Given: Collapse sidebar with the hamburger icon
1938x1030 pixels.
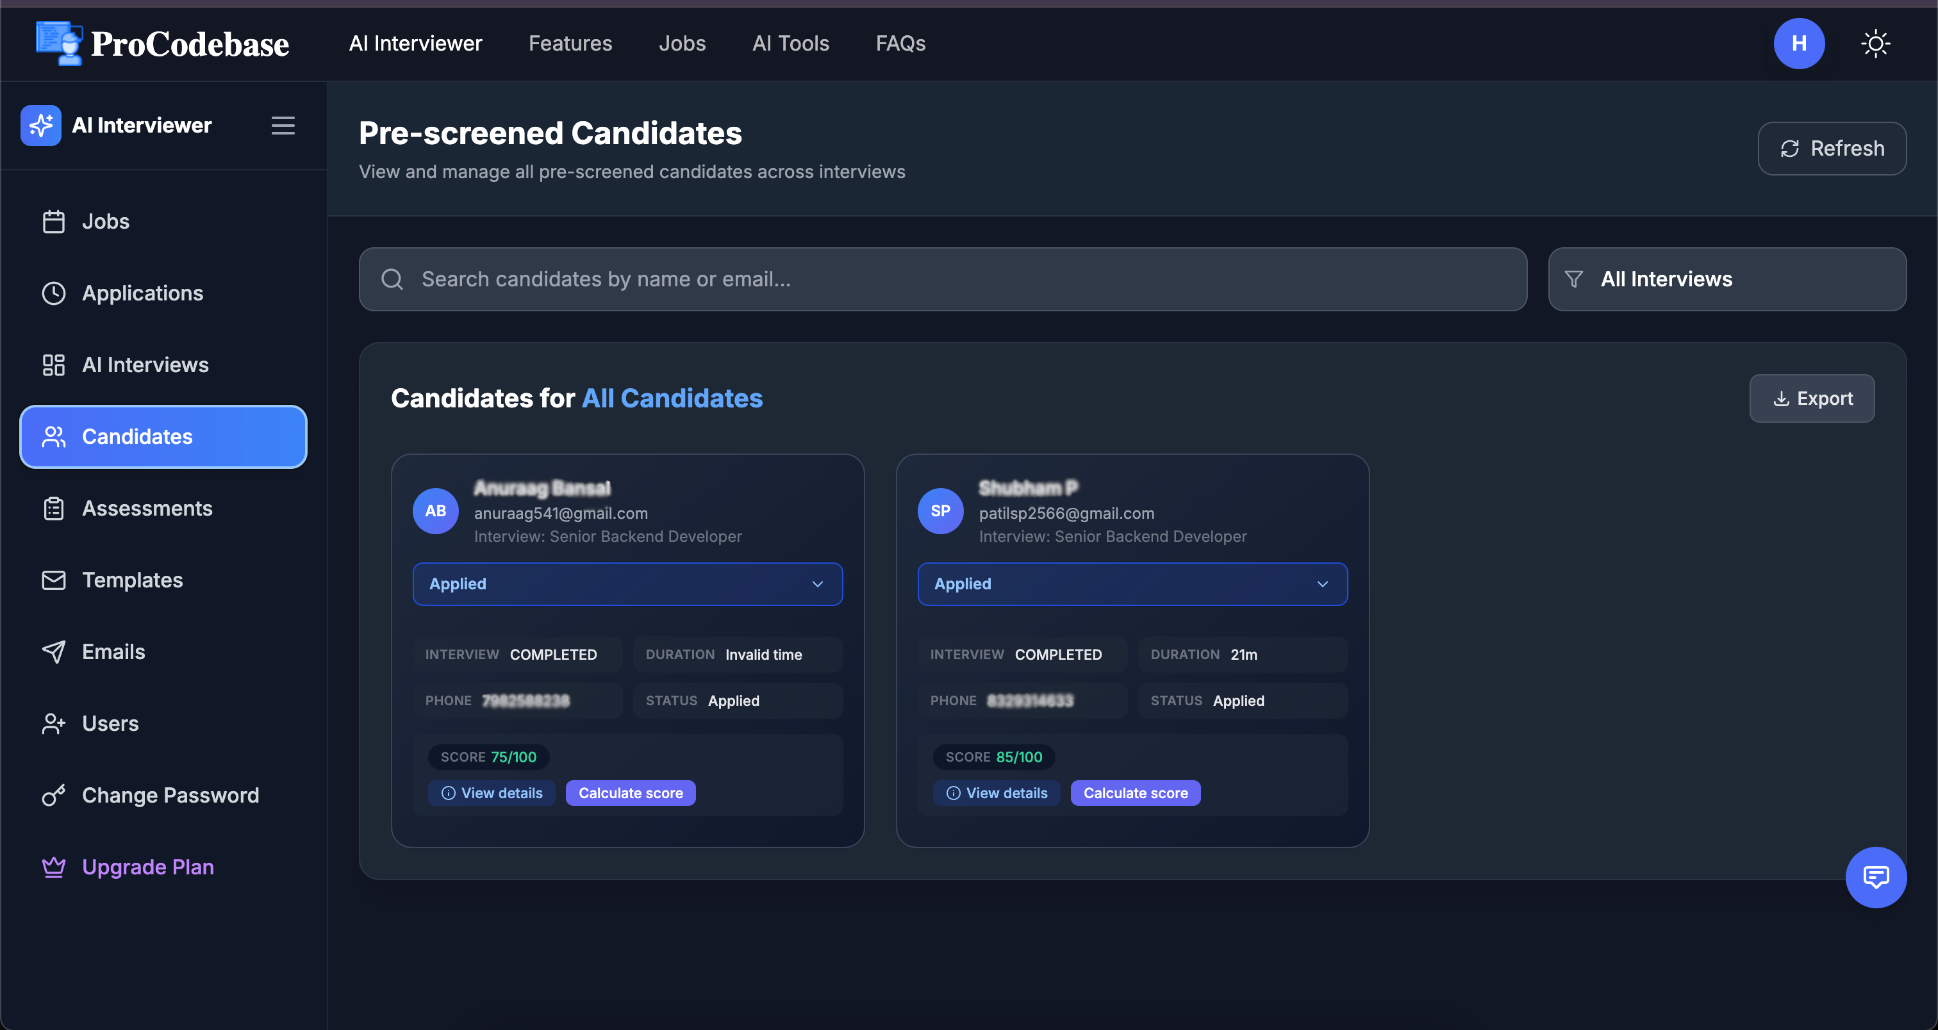Looking at the screenshot, I should (x=283, y=125).
